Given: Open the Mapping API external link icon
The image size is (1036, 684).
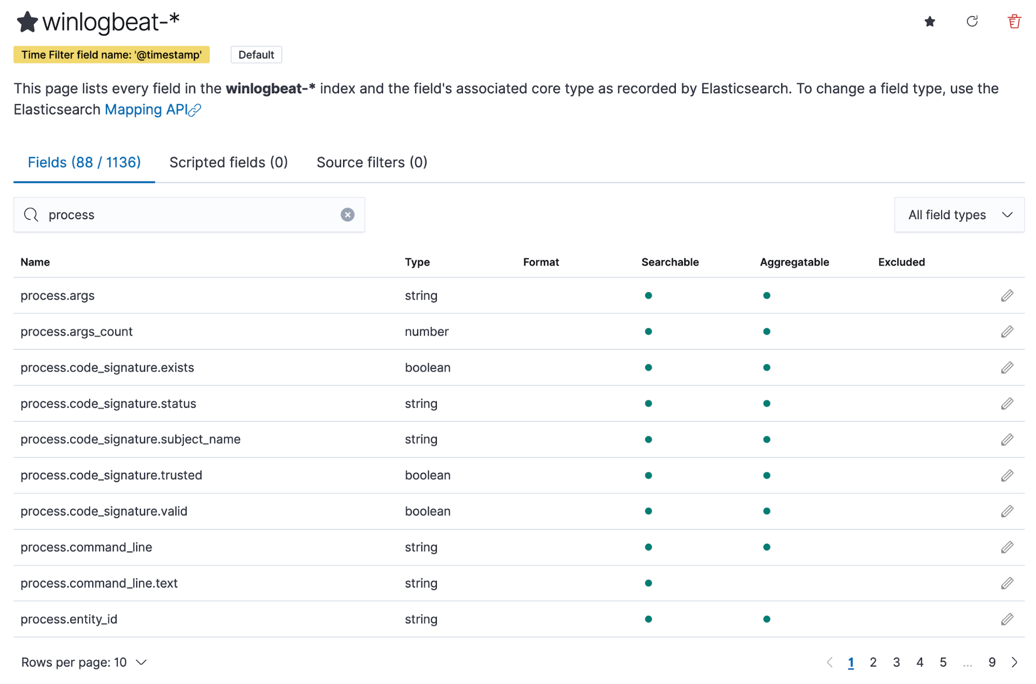Looking at the screenshot, I should tap(195, 110).
